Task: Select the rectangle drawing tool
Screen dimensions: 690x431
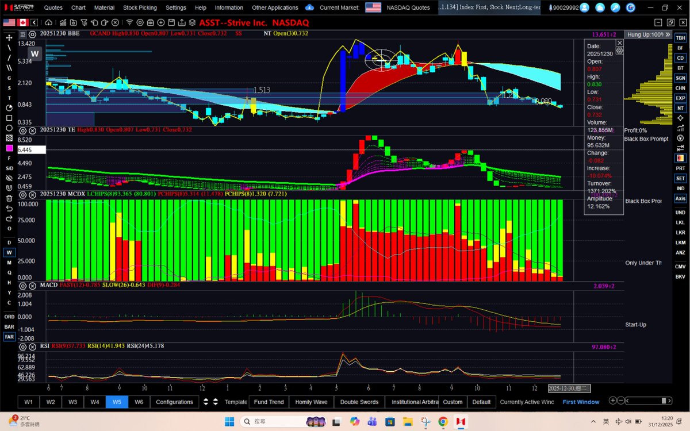Action: point(9,118)
